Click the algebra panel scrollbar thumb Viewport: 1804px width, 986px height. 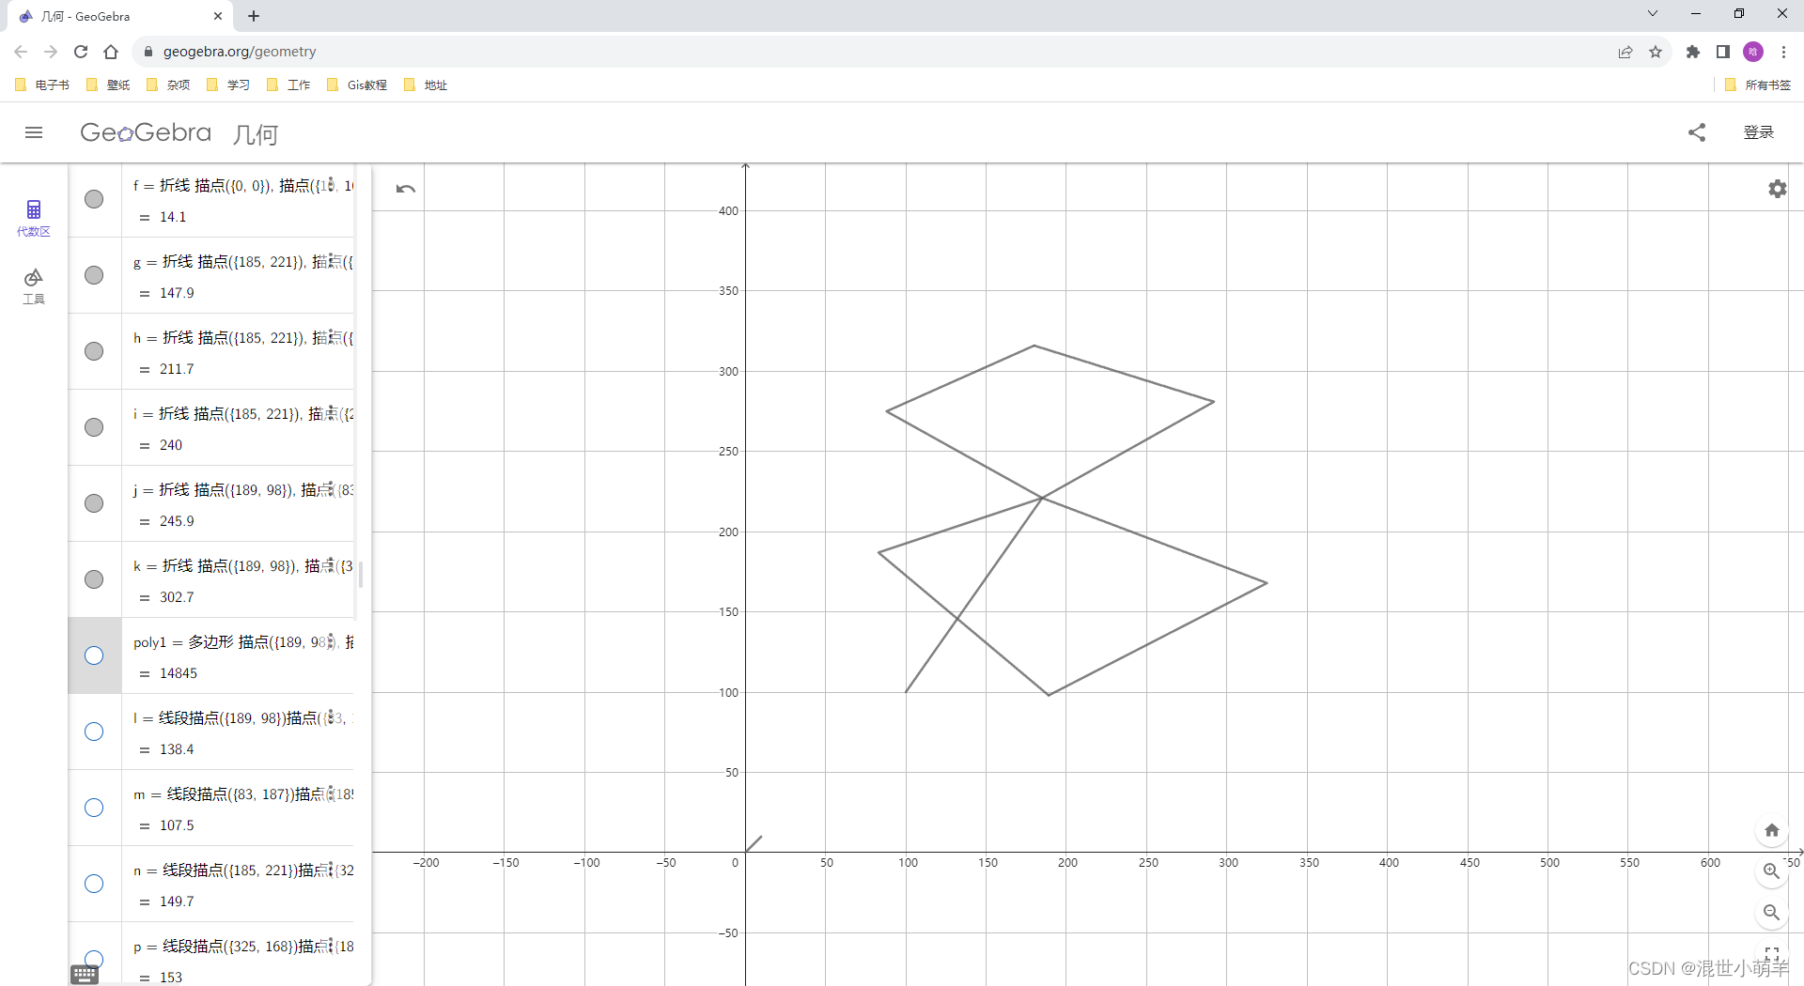click(361, 574)
